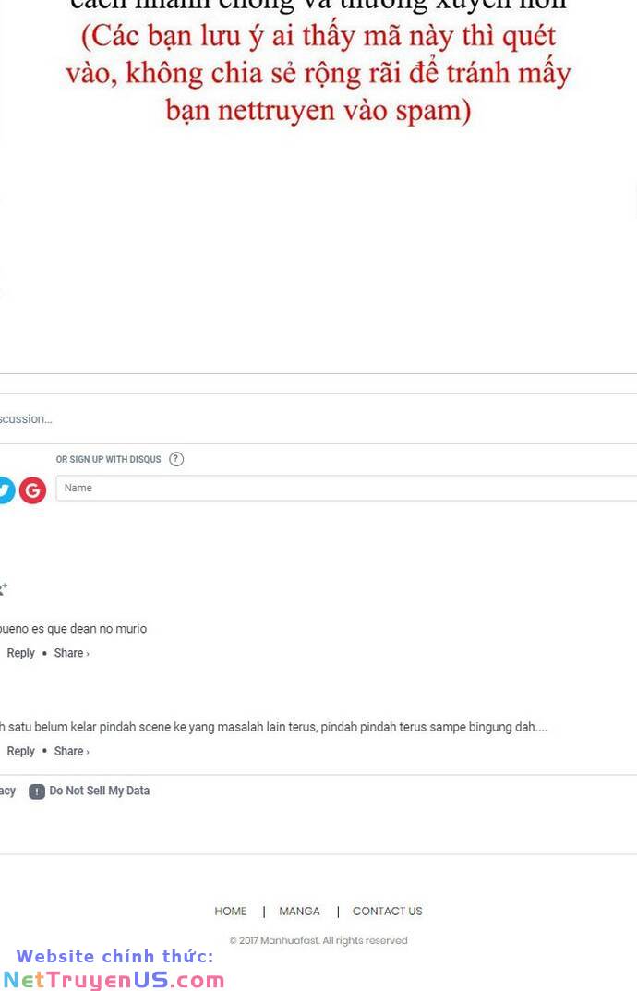Click the blue Twitter sign-in icon
The image size is (637, 991).
click(5, 489)
